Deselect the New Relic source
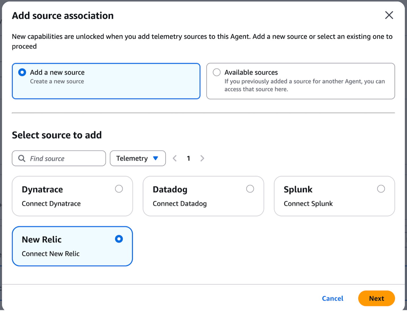The image size is (407, 311). (119, 239)
